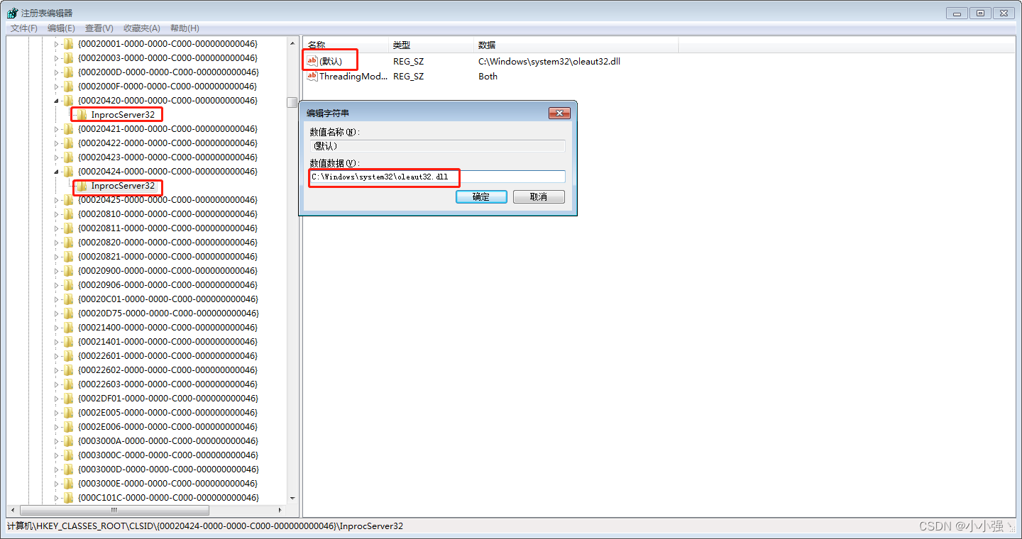This screenshot has height=539, width=1022.
Task: Click the folder icon of {0003000A-0000-0000-C000-000000000046}
Action: click(x=67, y=440)
